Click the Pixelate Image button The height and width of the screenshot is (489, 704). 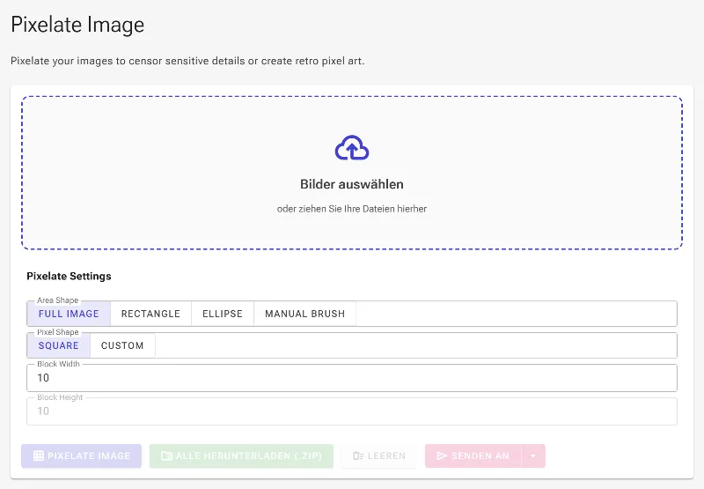81,456
